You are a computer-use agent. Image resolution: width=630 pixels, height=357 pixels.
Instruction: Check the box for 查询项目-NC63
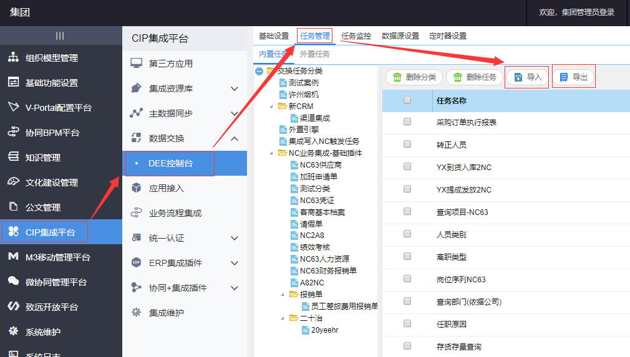point(407,211)
